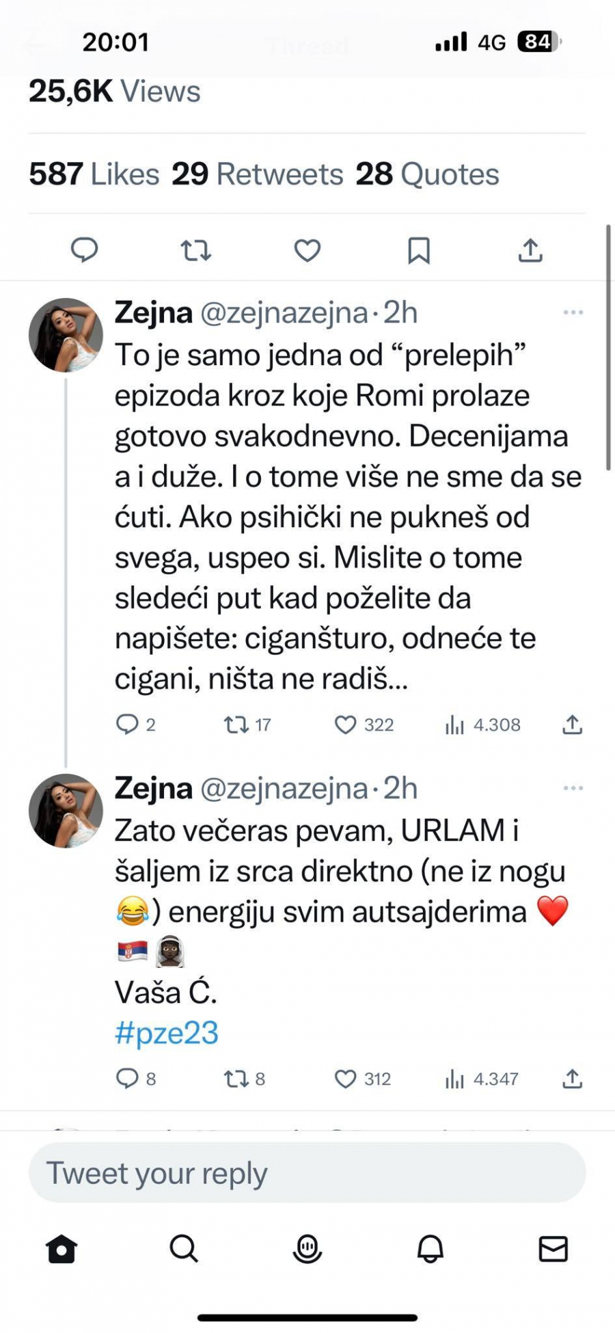Retweet the reply with 17 retweets
This screenshot has width=615, height=1333.
click(x=236, y=725)
